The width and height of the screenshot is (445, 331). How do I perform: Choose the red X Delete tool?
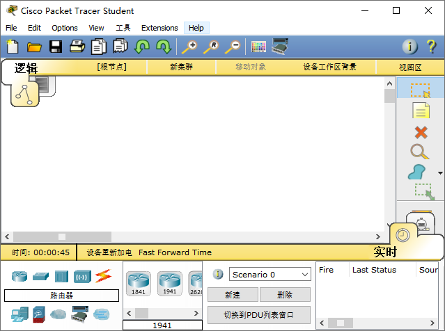click(421, 132)
